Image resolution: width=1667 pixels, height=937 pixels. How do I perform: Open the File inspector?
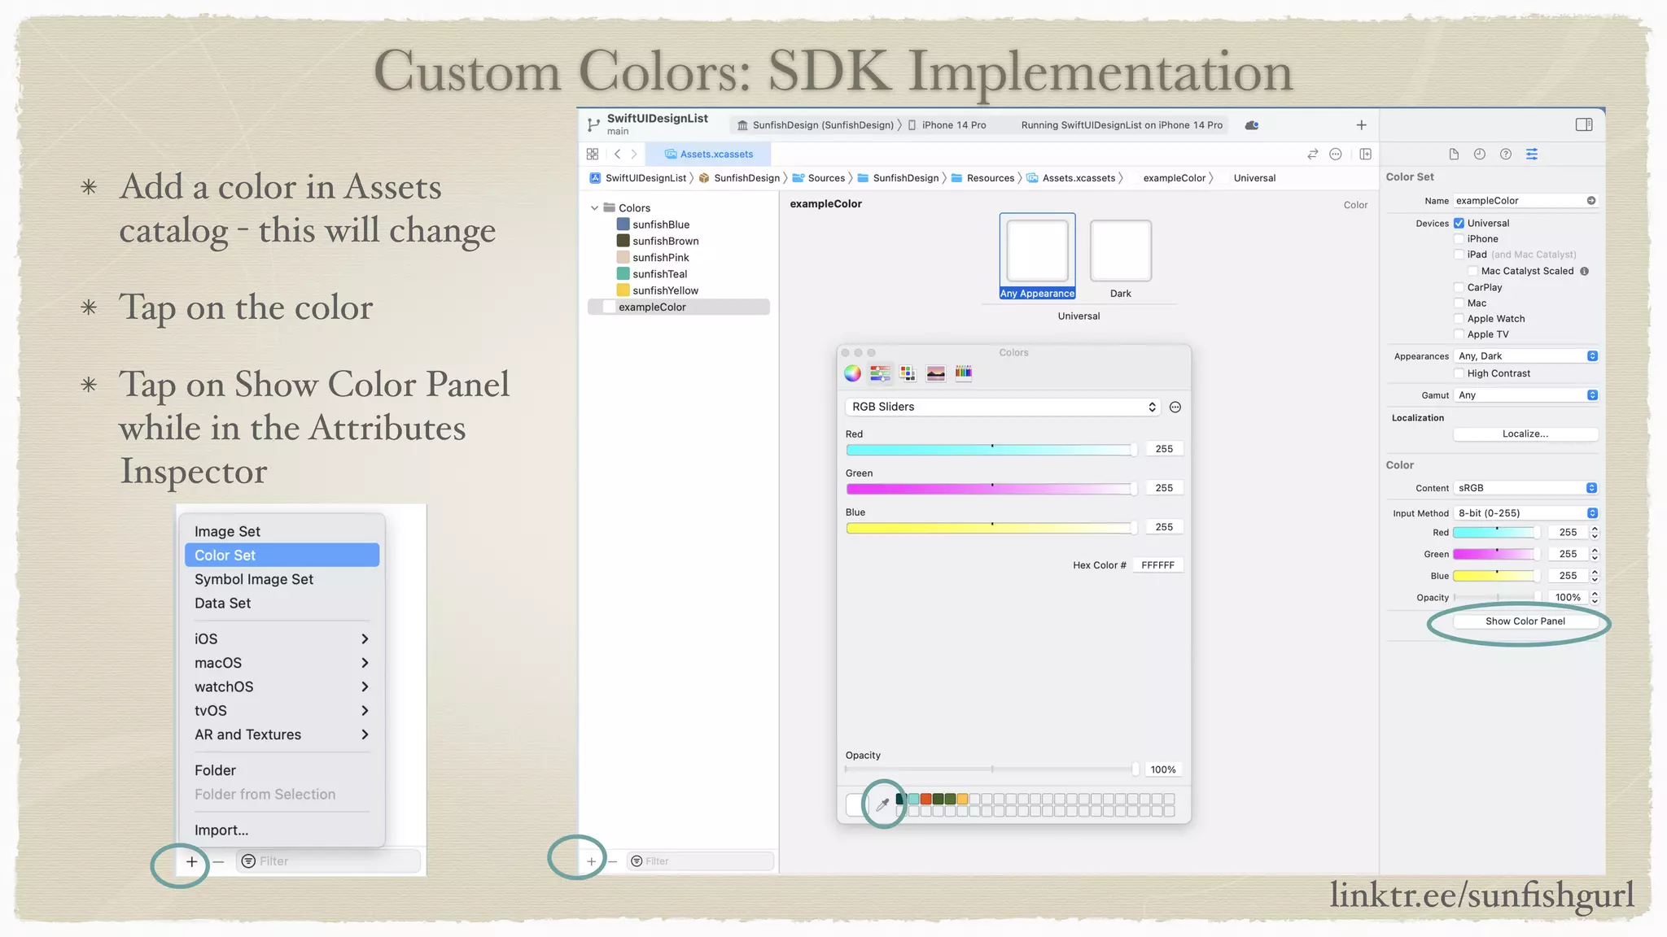click(1454, 155)
